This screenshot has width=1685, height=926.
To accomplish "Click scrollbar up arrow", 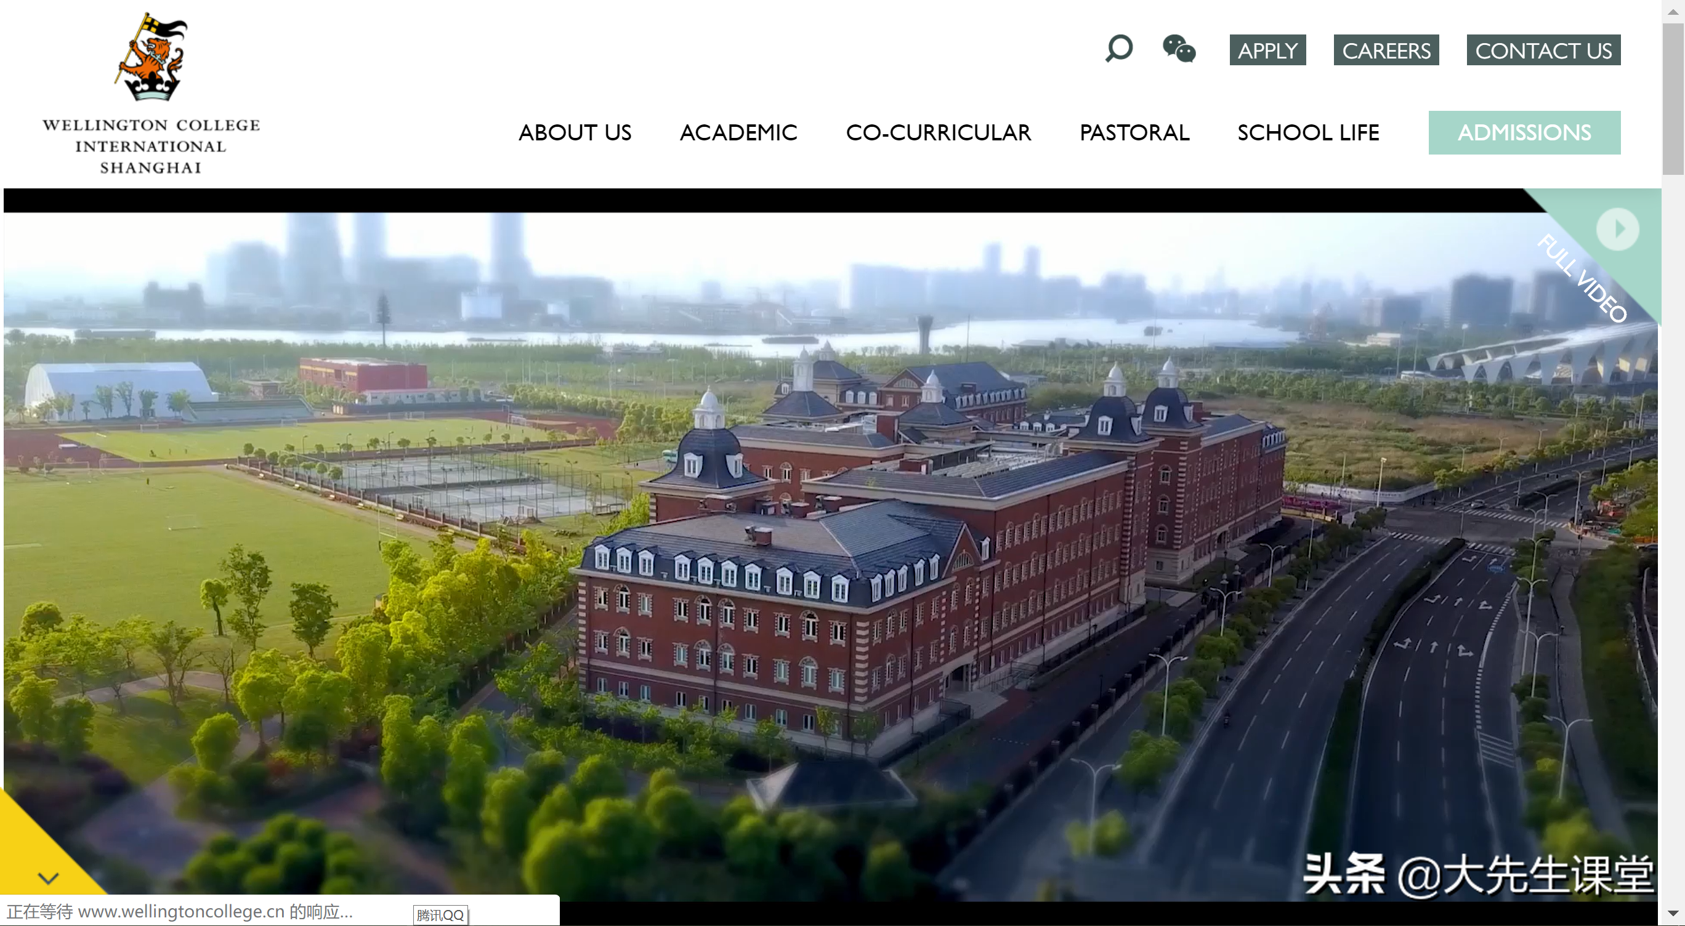I will click(x=1673, y=11).
